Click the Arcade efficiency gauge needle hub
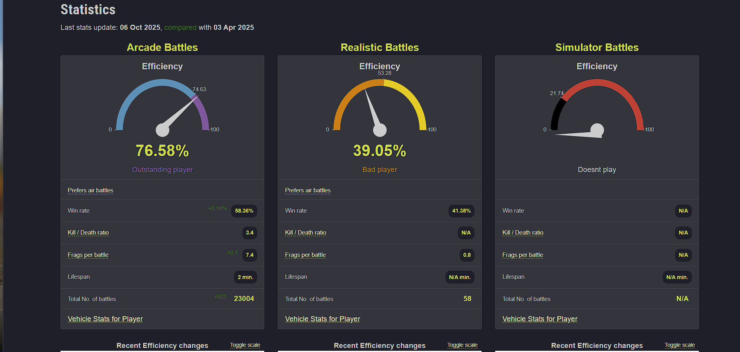Image resolution: width=740 pixels, height=352 pixels. pyautogui.click(x=162, y=130)
